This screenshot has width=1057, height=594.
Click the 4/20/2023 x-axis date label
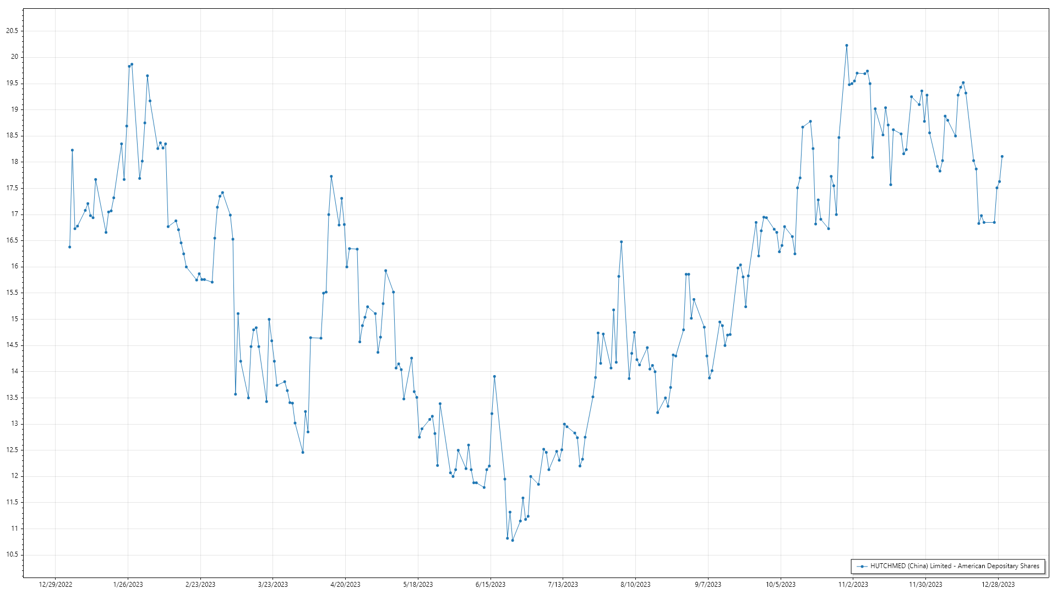click(345, 584)
